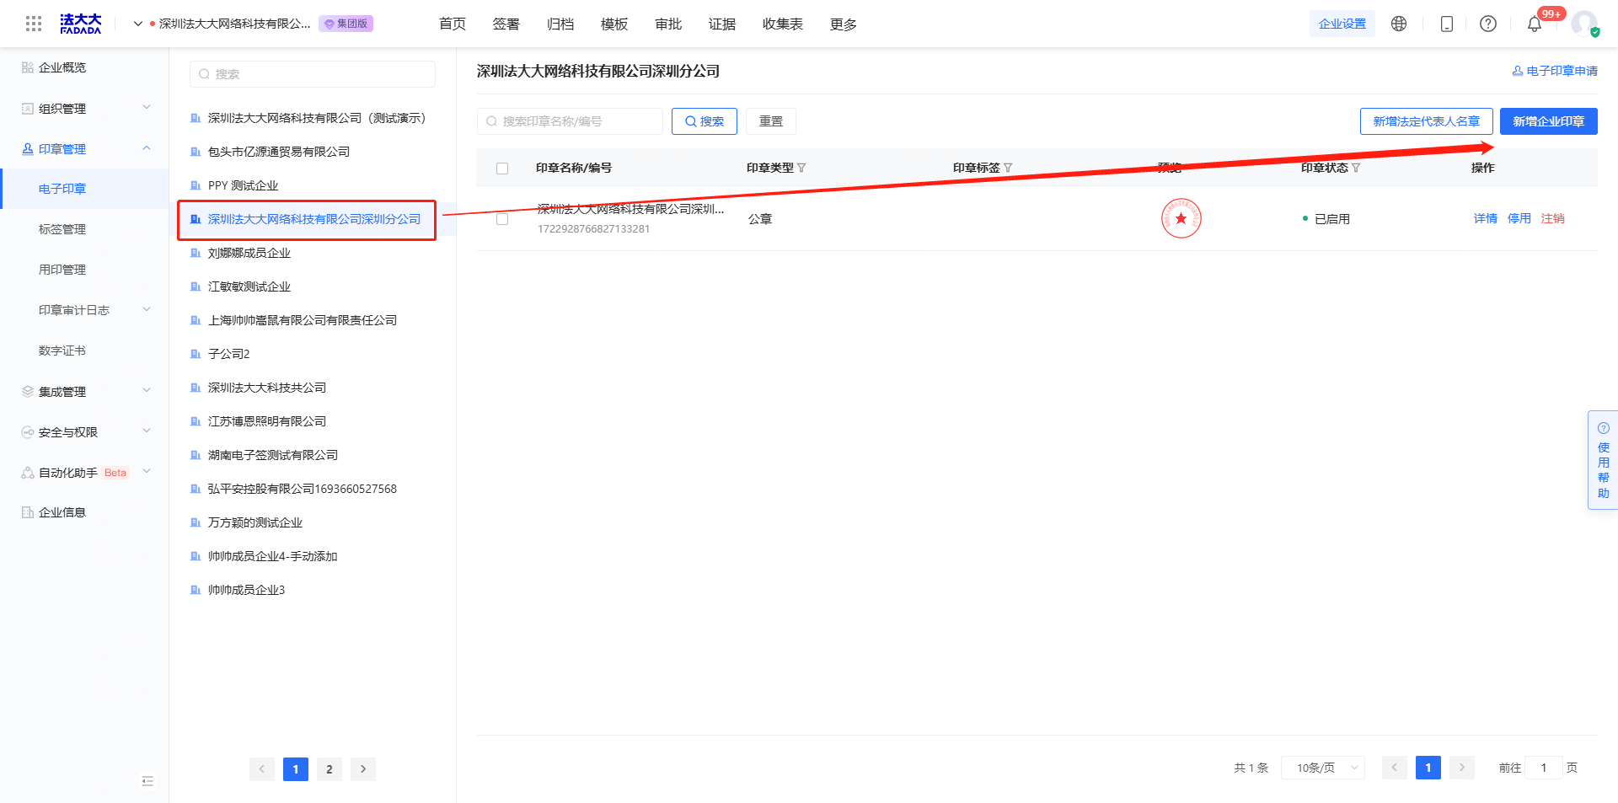The height and width of the screenshot is (803, 1618).
Task: Previous page arrow in company list
Action: [262, 768]
